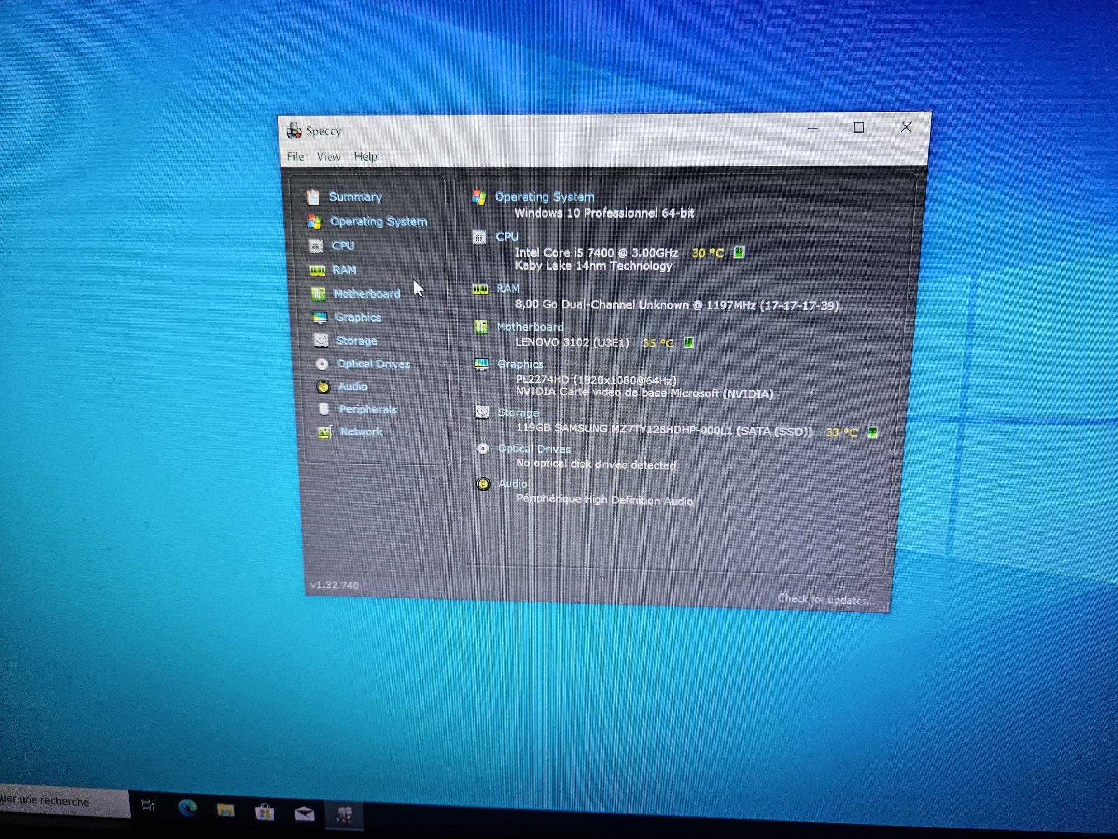
Task: Click the Optical Drives icon in summary panel
Action: click(483, 449)
